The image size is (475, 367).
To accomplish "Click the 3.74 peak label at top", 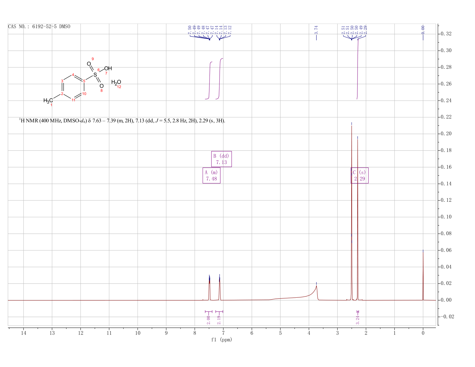I will 316,30.
